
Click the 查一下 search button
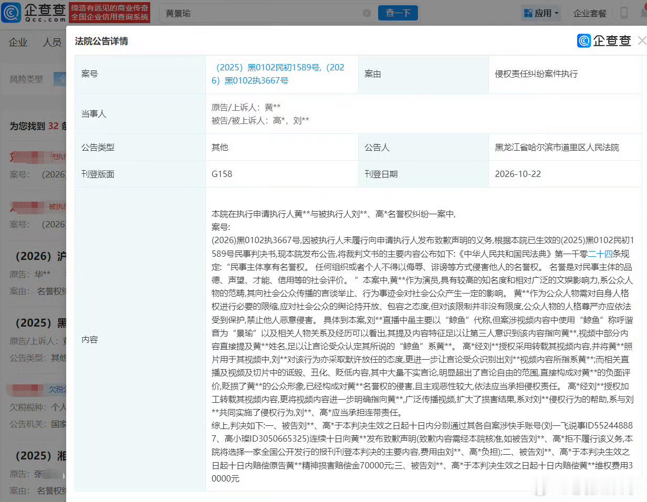398,13
